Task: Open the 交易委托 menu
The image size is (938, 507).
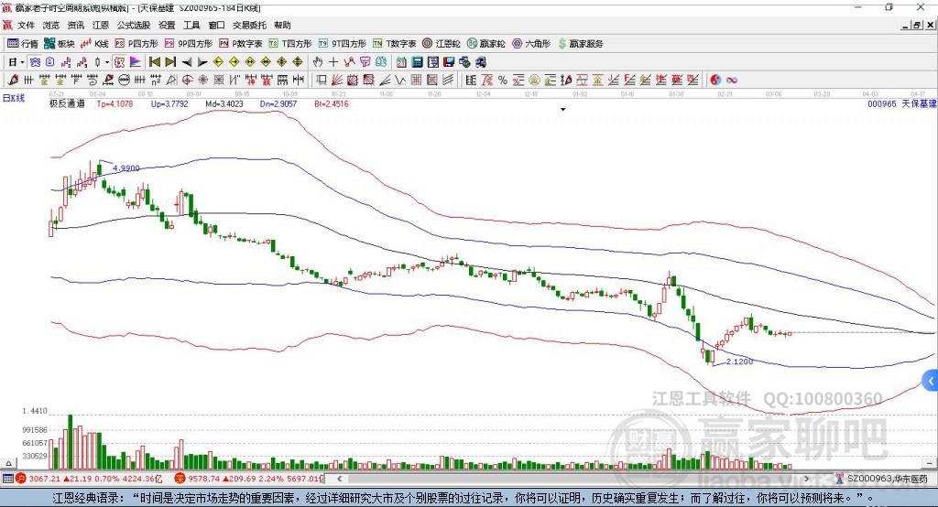Action: pyautogui.click(x=249, y=25)
